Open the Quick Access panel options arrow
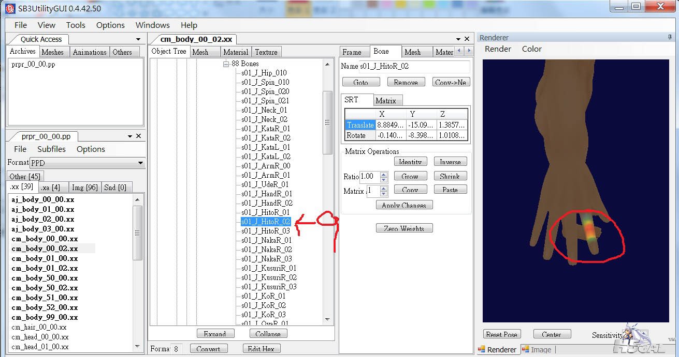 pos(138,39)
